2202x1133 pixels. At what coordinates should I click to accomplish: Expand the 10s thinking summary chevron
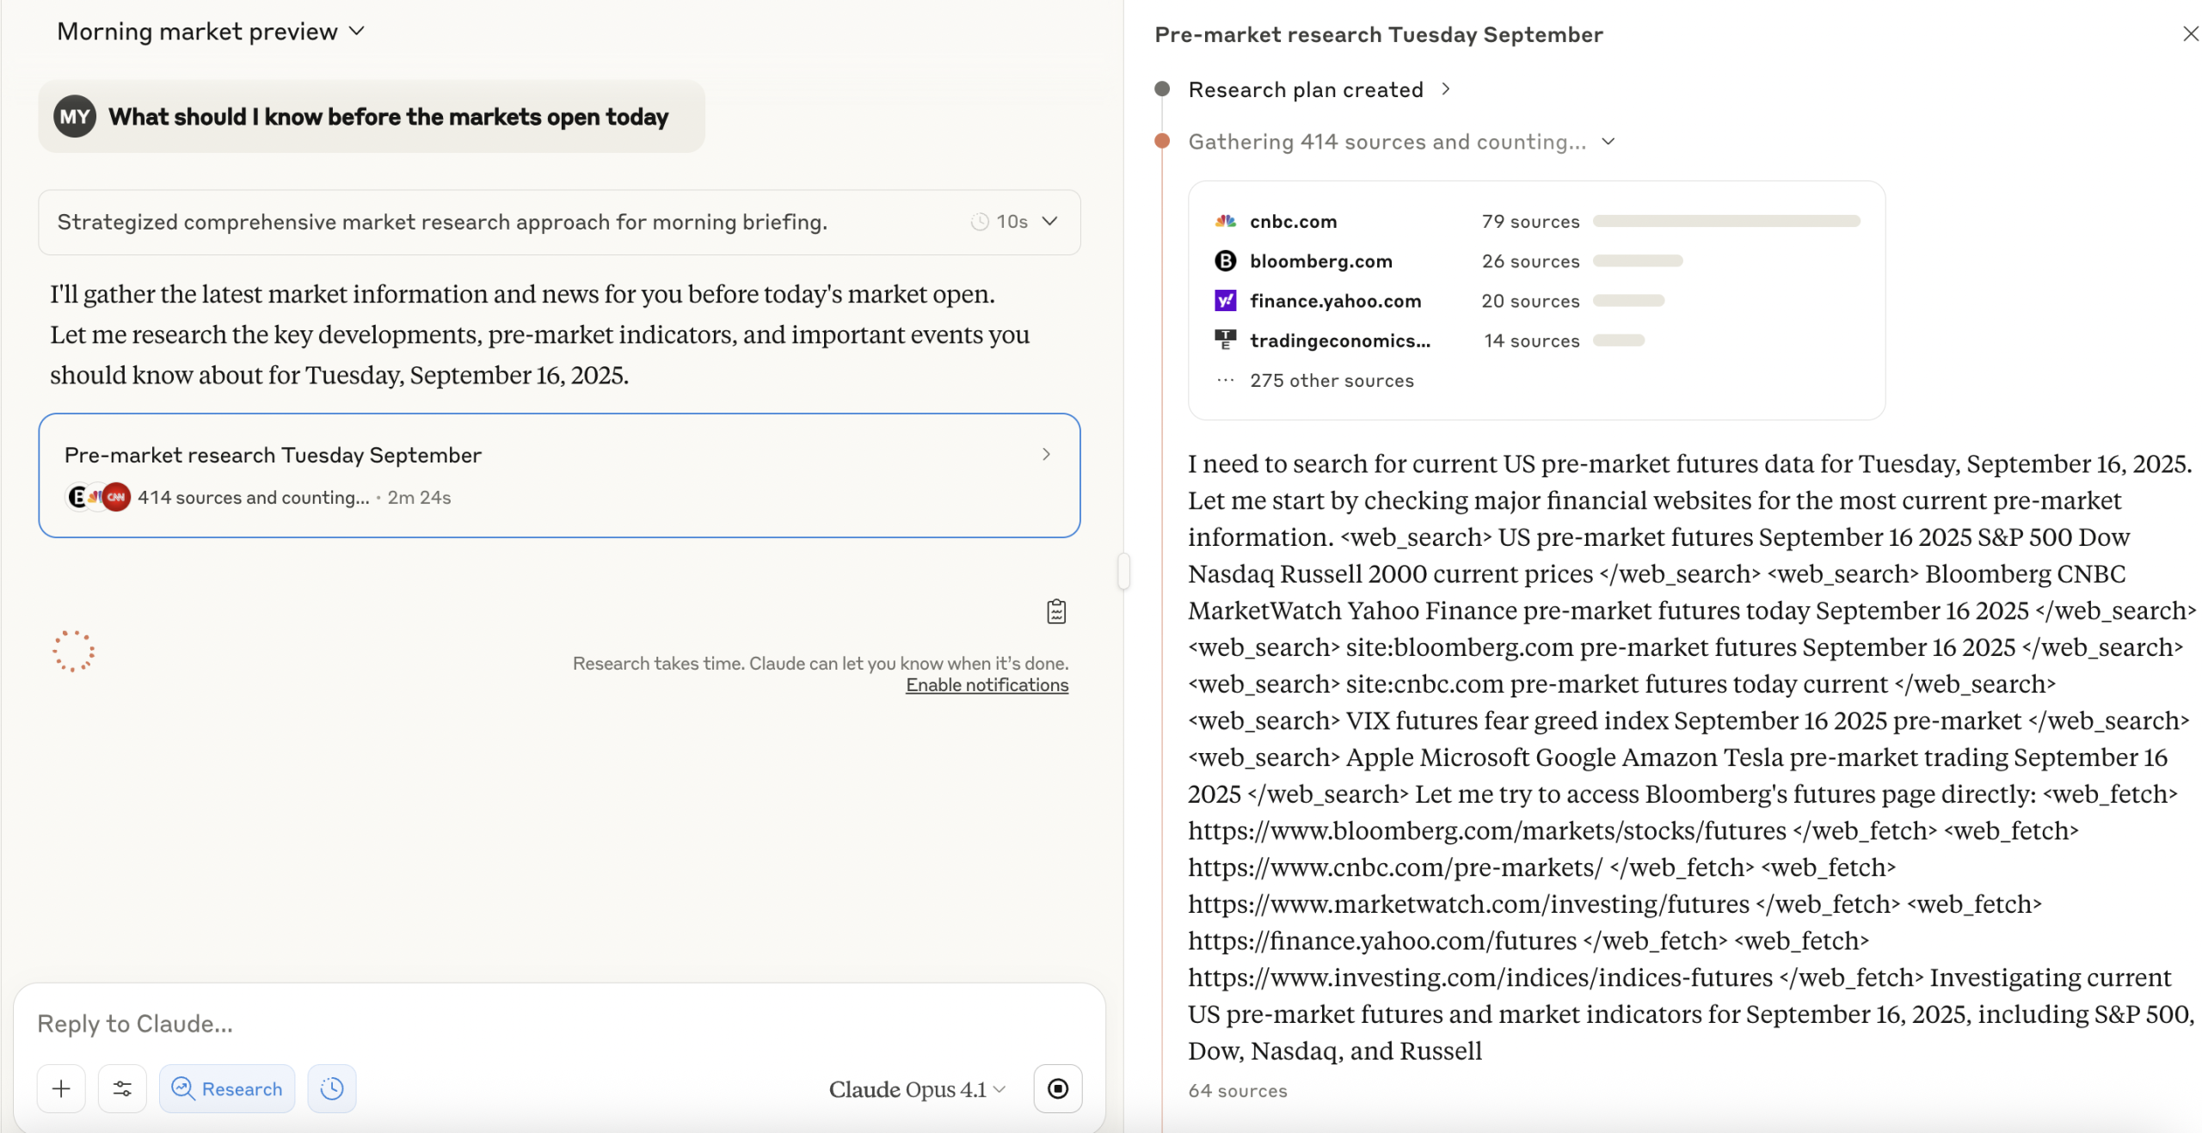(x=1049, y=221)
